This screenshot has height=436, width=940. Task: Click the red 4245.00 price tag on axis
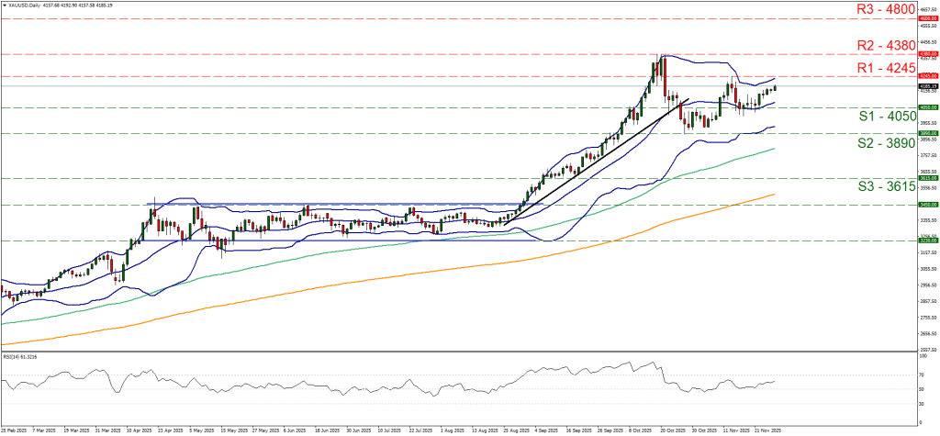click(x=926, y=76)
